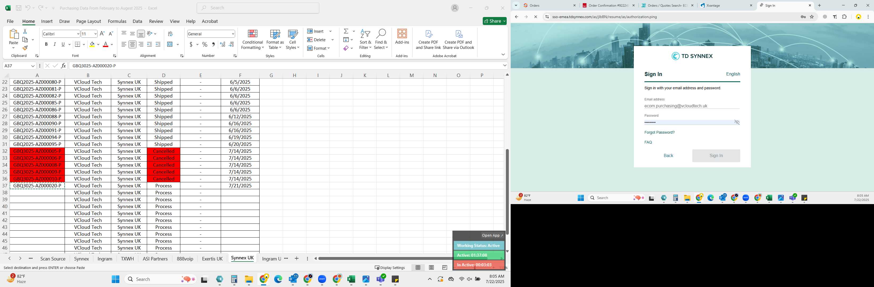Open Chrome tab search dropdown
The width and height of the screenshot is (874, 287).
pyautogui.click(x=516, y=5)
